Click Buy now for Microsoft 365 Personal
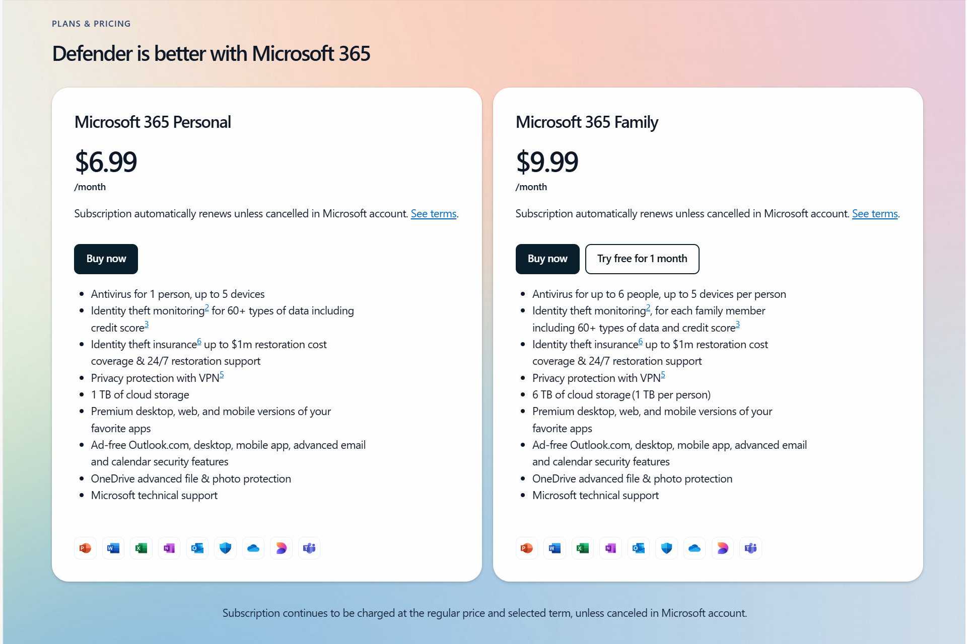Viewport: 967px width, 644px height. coord(106,258)
